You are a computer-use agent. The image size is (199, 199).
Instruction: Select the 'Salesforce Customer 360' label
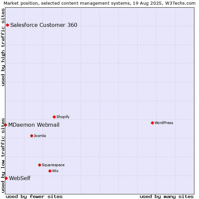click(x=44, y=25)
